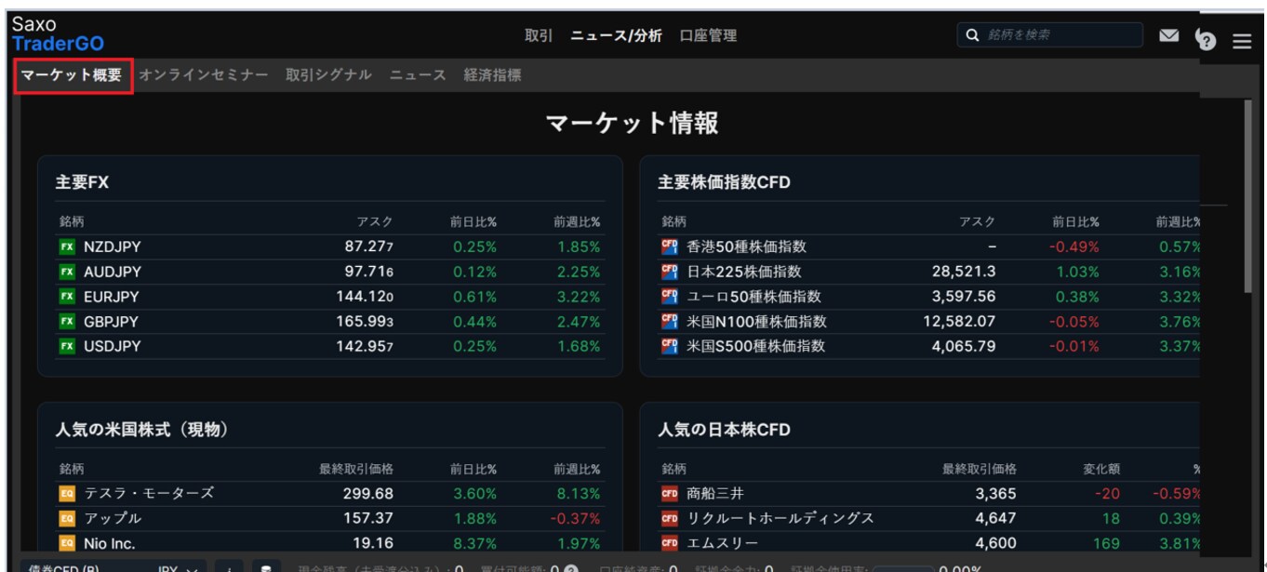1267x572 pixels.
Task: Click the CFD icon beside 商船三井
Action: coord(670,494)
